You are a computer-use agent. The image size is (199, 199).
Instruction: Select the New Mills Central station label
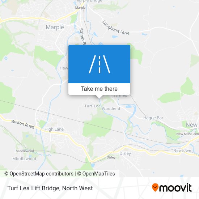[187, 134]
